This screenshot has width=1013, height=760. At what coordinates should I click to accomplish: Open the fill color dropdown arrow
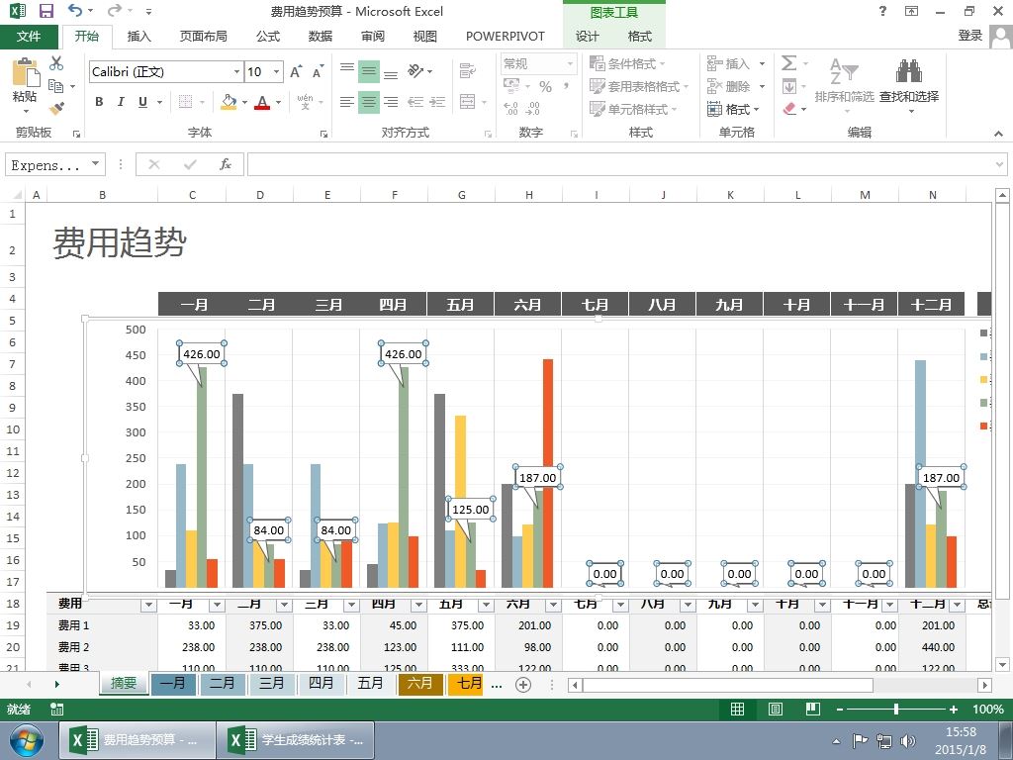point(244,102)
